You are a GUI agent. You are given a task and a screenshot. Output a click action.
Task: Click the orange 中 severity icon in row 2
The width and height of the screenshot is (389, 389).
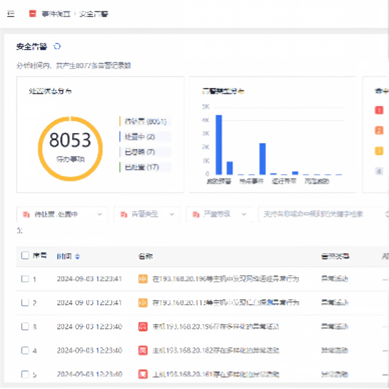click(x=142, y=302)
